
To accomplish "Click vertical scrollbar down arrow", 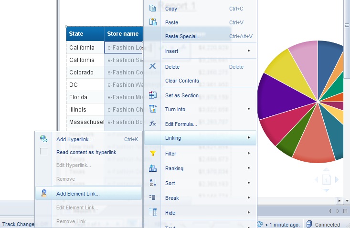I will [x=347, y=201].
